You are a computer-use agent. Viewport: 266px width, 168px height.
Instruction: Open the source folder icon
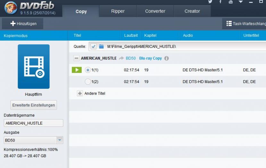(x=102, y=46)
